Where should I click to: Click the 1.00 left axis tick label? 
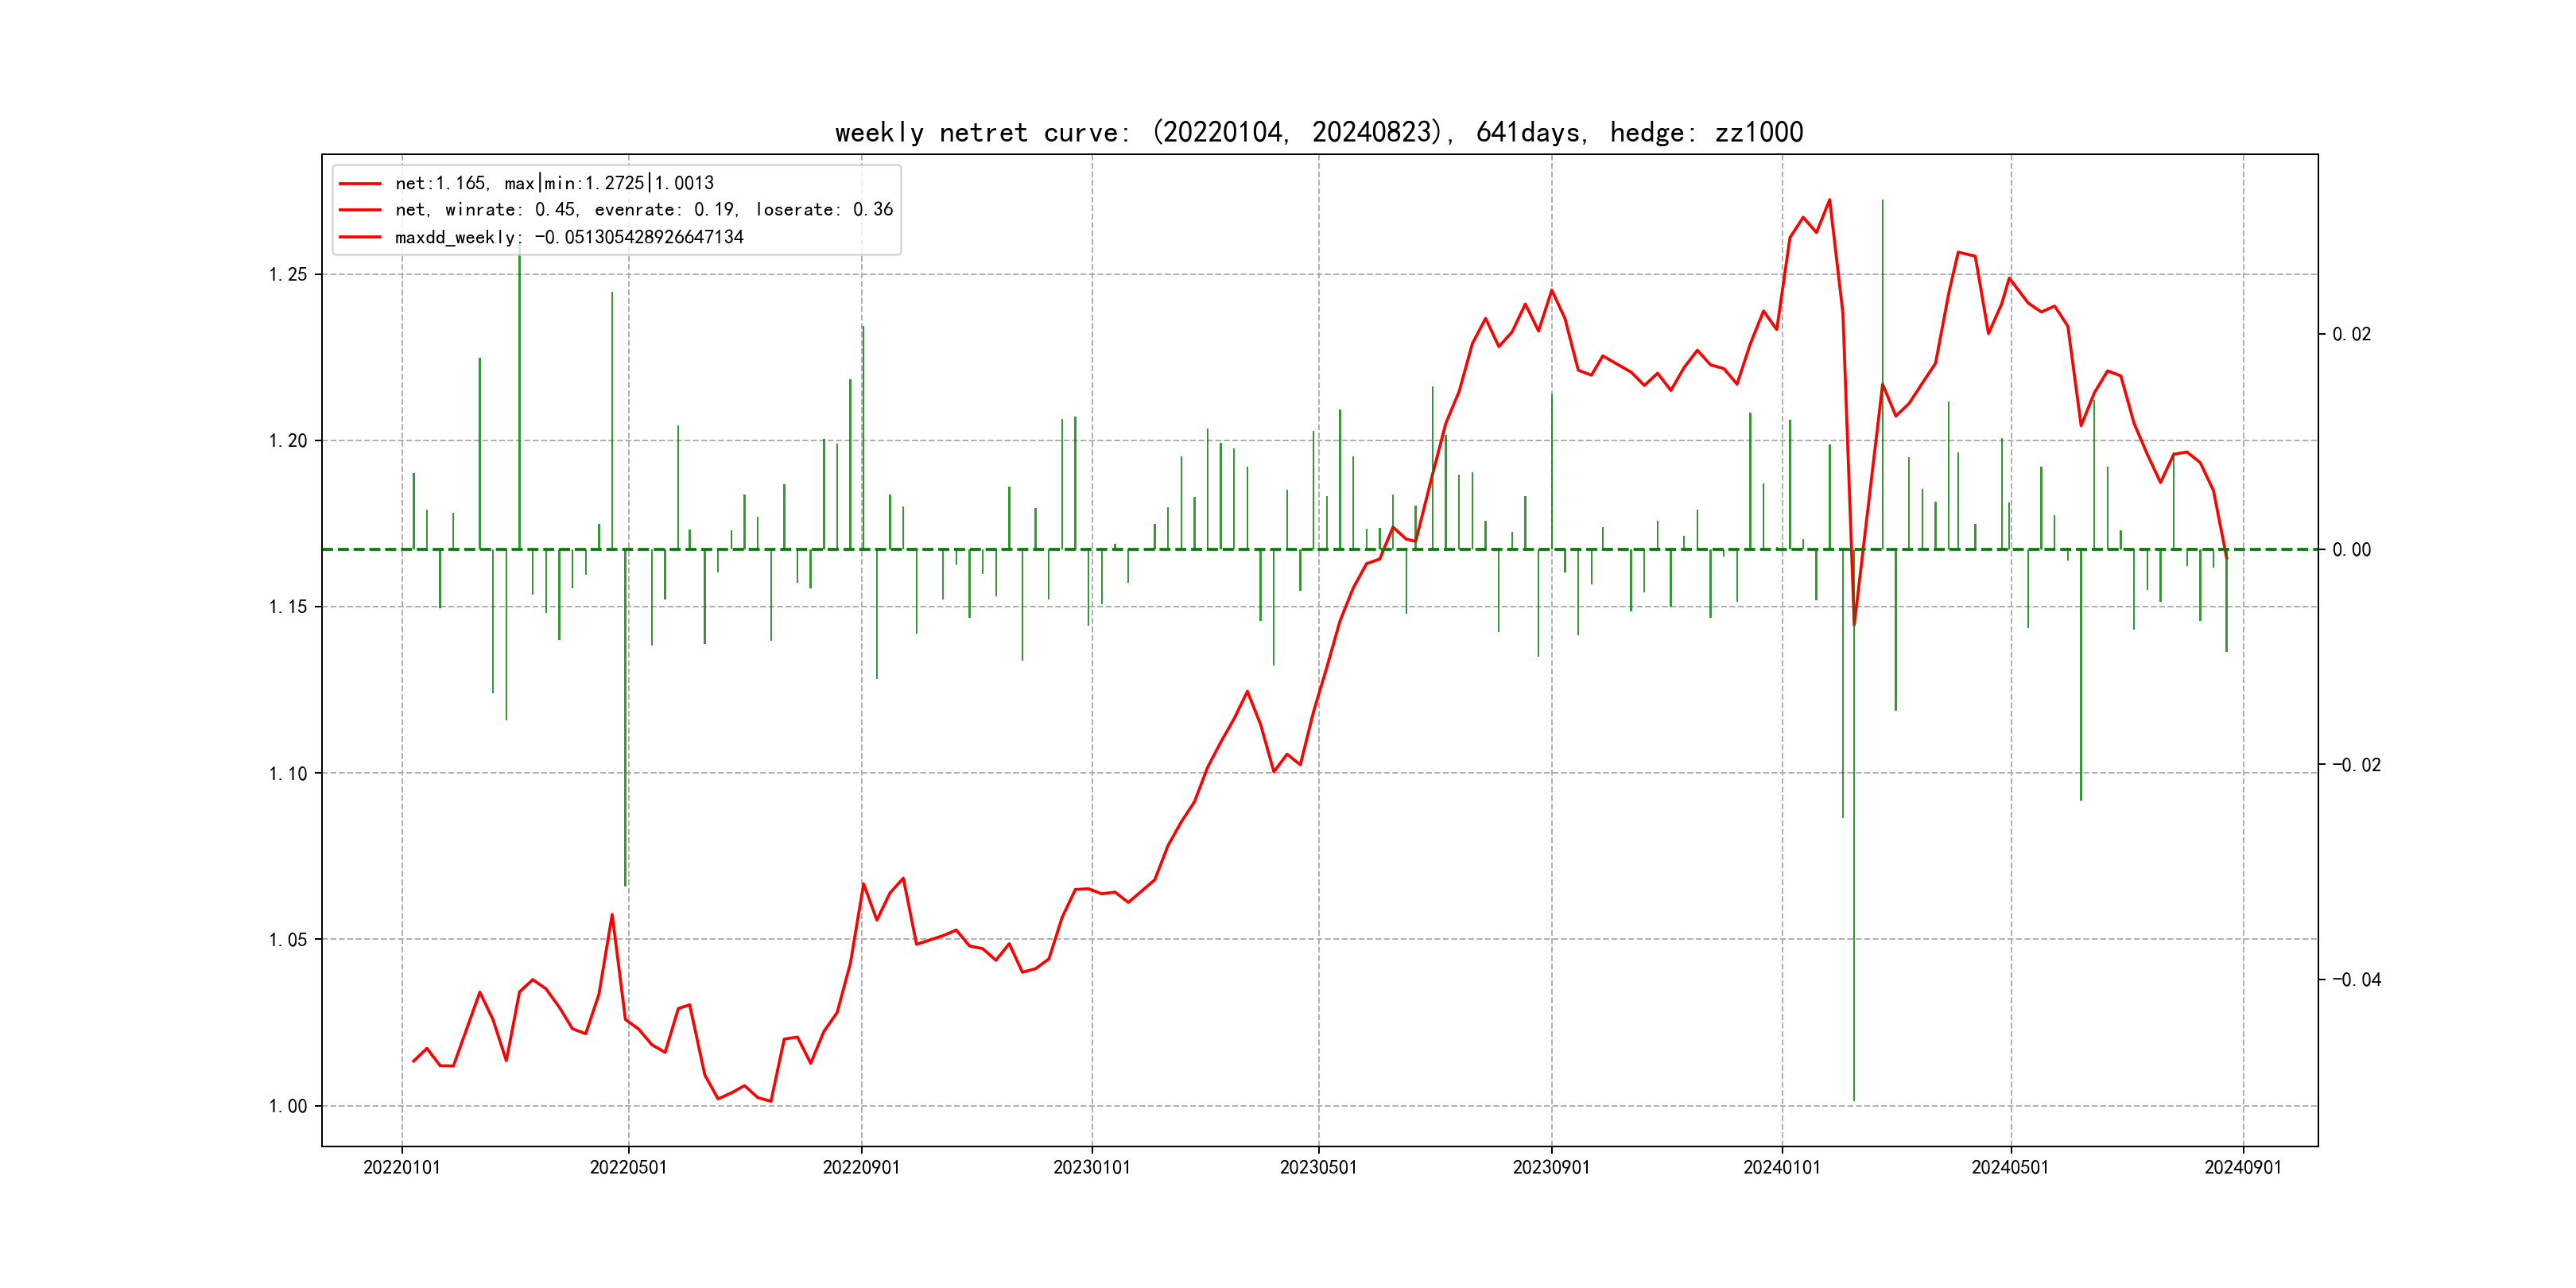(288, 1106)
